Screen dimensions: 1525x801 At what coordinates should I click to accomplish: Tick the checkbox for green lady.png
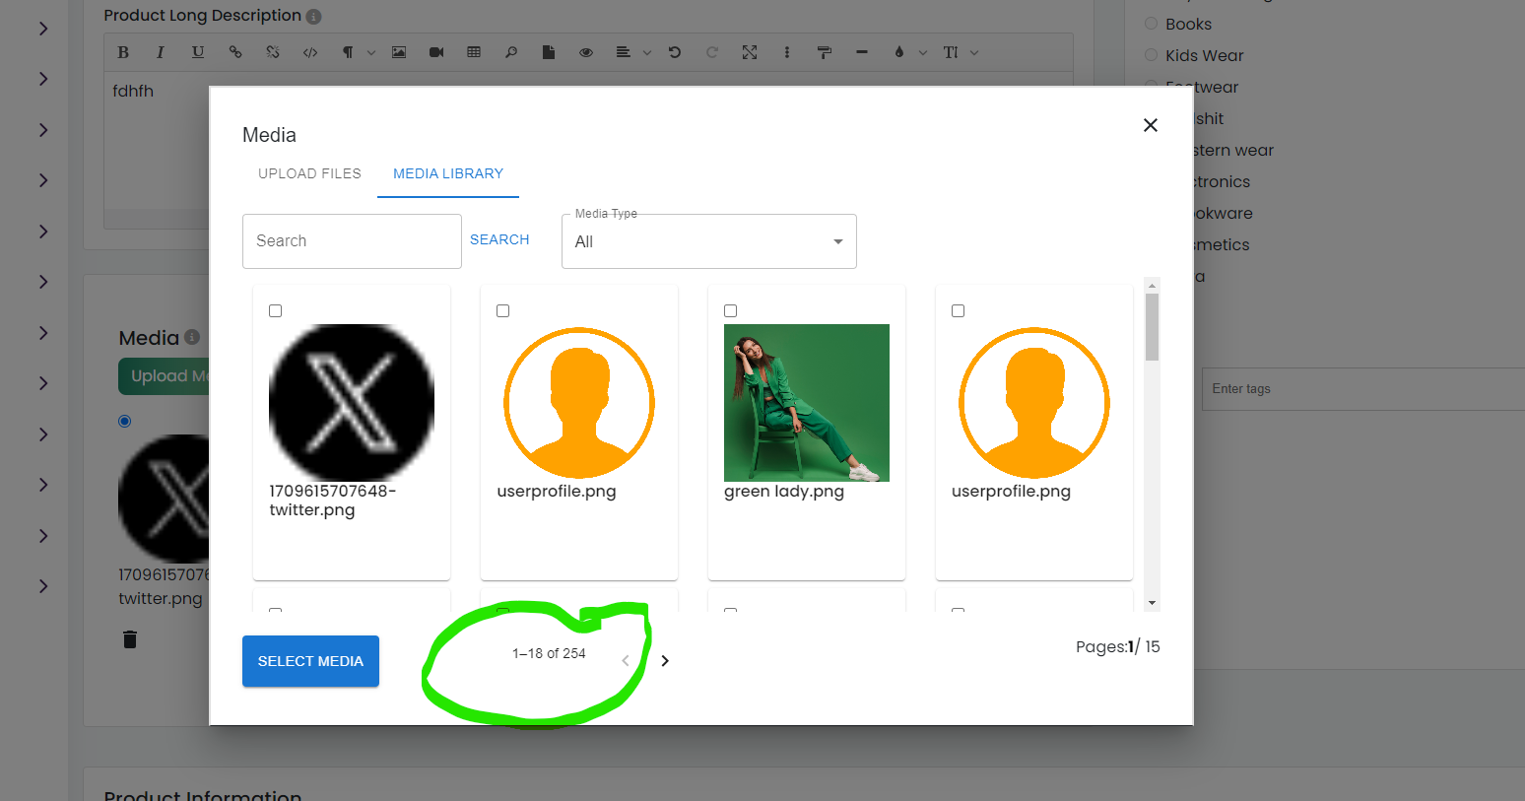tap(731, 310)
